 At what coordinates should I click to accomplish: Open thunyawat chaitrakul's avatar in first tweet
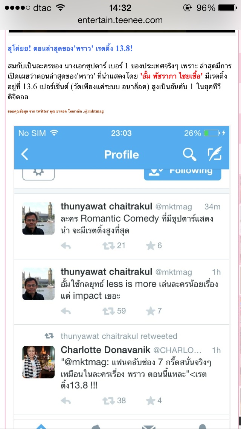(x=38, y=218)
